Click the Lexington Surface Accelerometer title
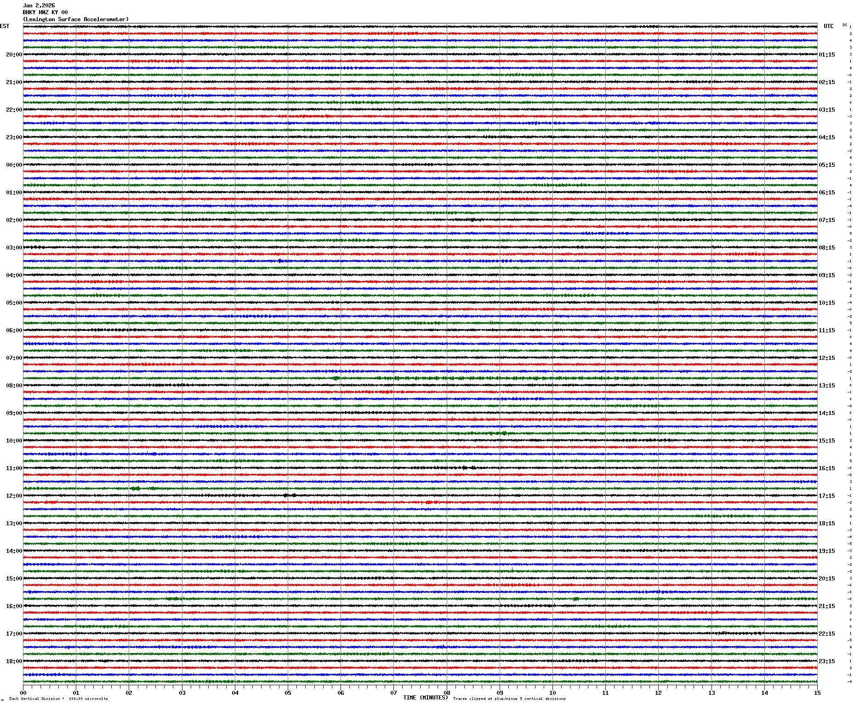The image size is (854, 705). tap(76, 19)
